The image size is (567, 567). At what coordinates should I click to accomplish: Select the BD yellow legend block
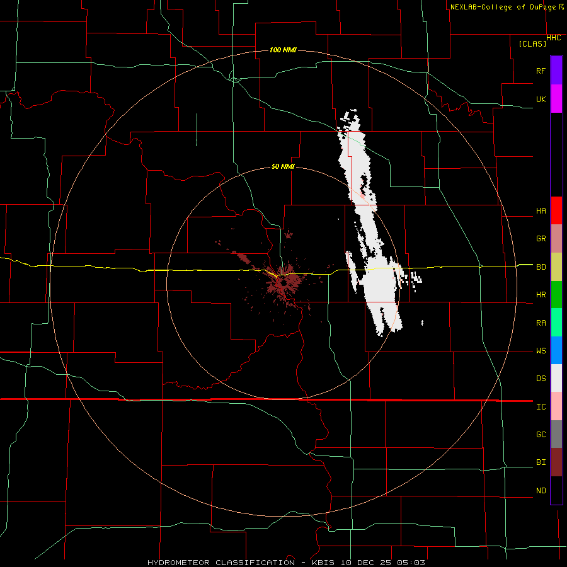coord(556,266)
